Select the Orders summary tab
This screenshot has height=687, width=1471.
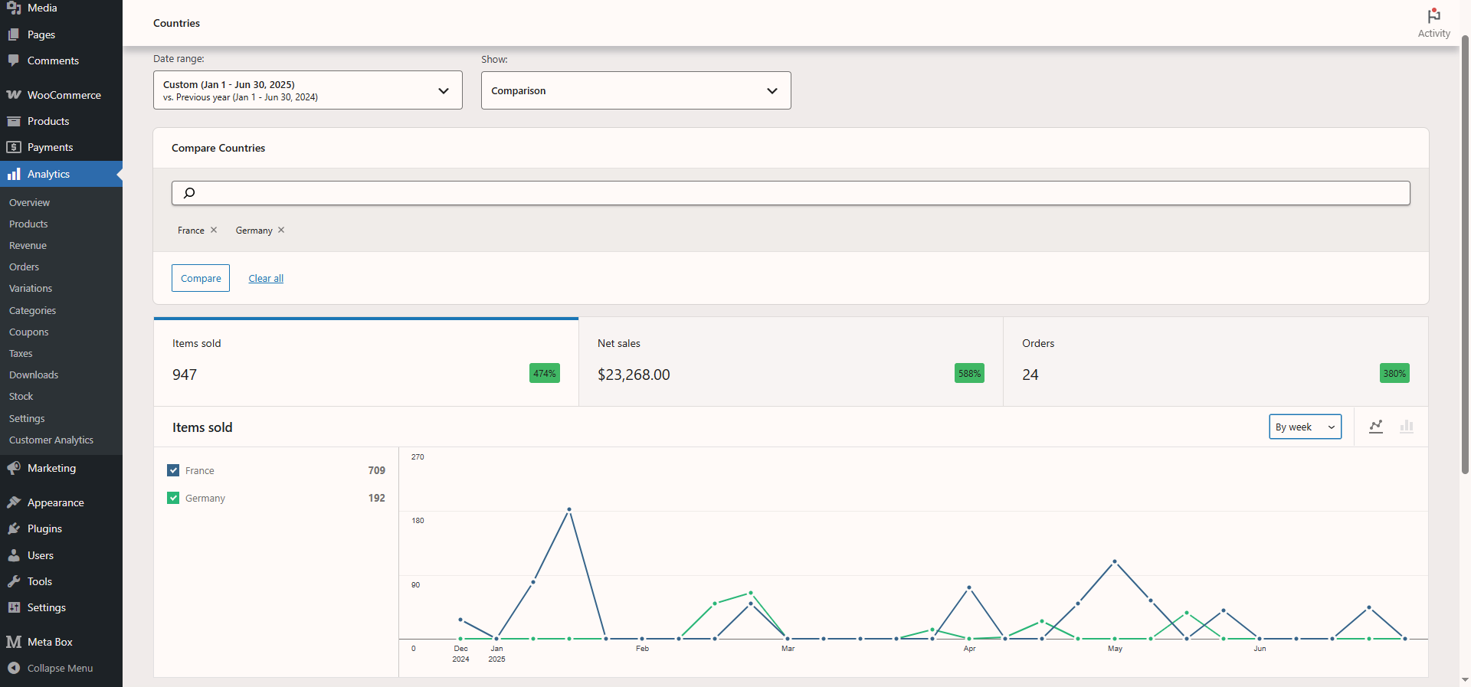click(1215, 361)
